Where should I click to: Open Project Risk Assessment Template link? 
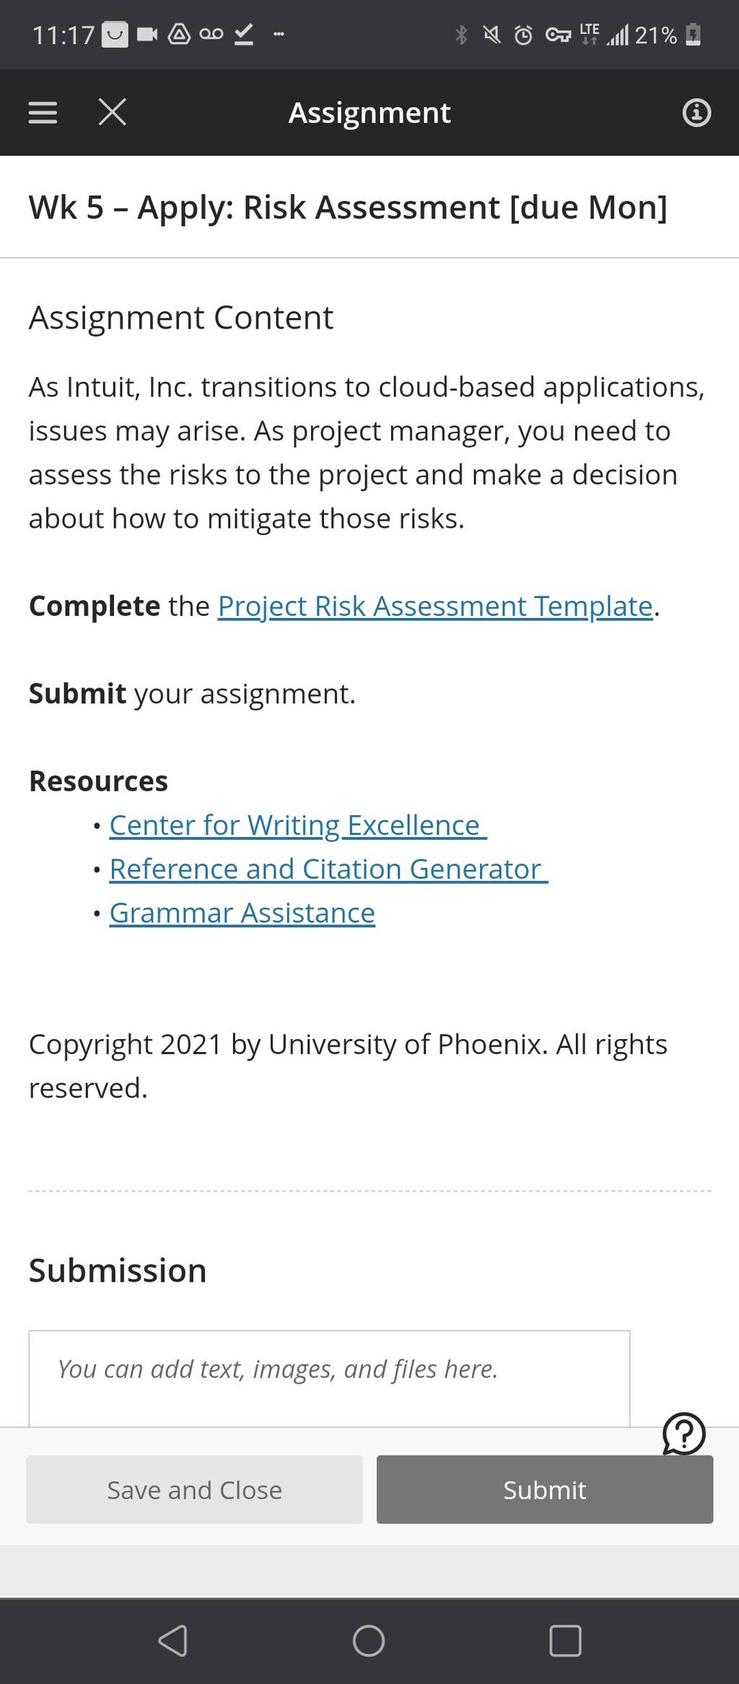coord(435,607)
